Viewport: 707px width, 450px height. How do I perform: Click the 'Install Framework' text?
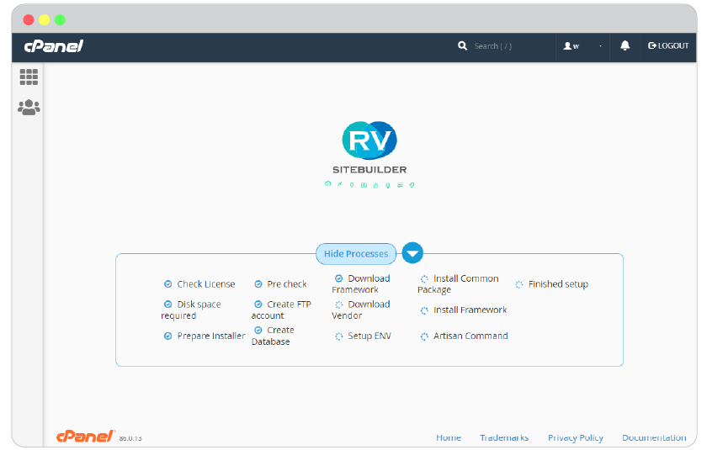470,310
